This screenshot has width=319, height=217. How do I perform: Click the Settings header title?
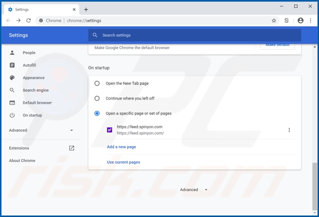(18, 35)
